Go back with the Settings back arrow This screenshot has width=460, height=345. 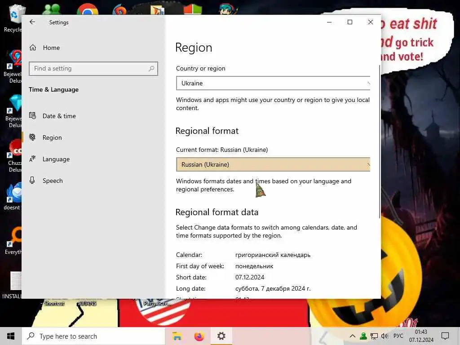point(32,22)
